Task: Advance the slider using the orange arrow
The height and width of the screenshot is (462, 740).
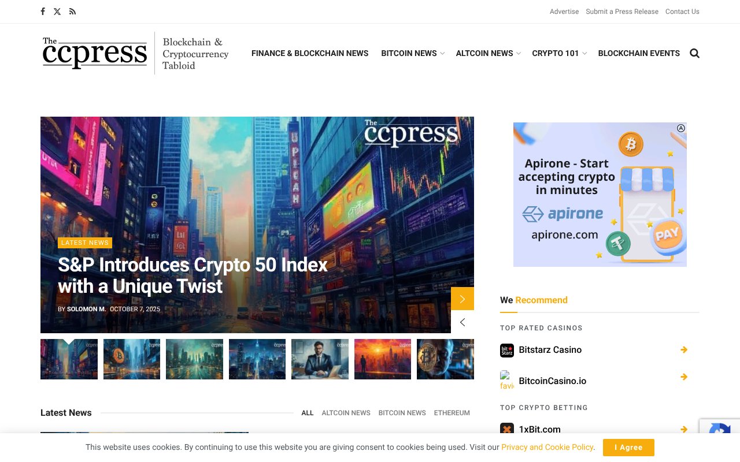Action: click(462, 299)
